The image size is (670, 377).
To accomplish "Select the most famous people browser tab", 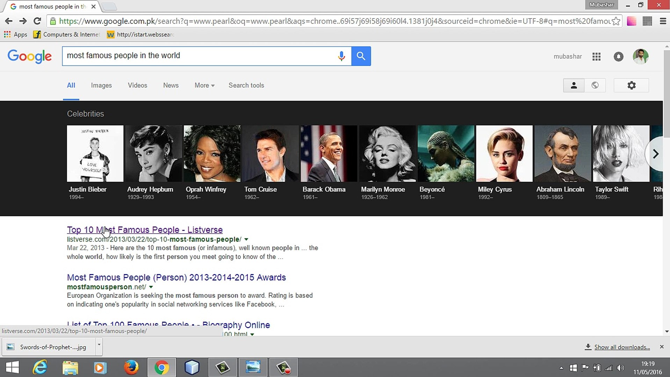I will point(52,6).
